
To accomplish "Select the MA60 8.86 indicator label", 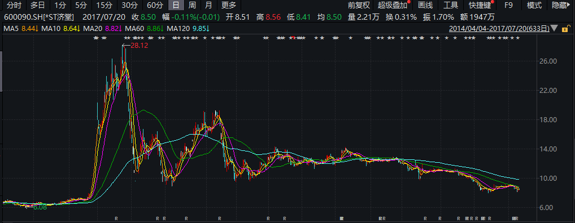I will [x=144, y=28].
